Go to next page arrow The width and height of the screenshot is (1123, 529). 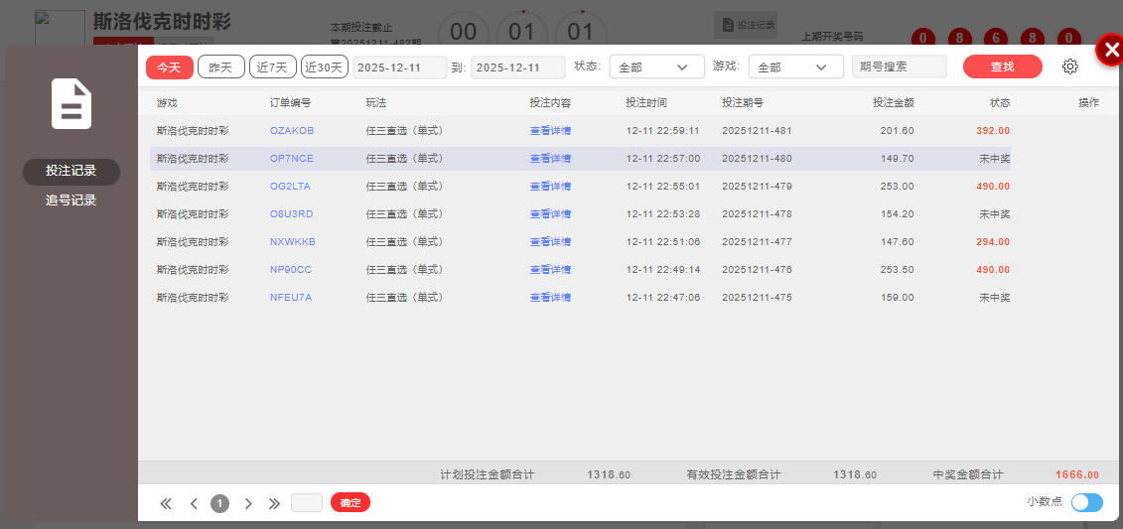click(248, 503)
